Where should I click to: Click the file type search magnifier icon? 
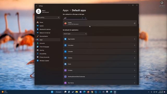[x=86, y=18]
